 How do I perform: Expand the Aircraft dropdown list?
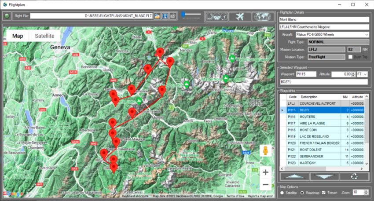(367, 34)
